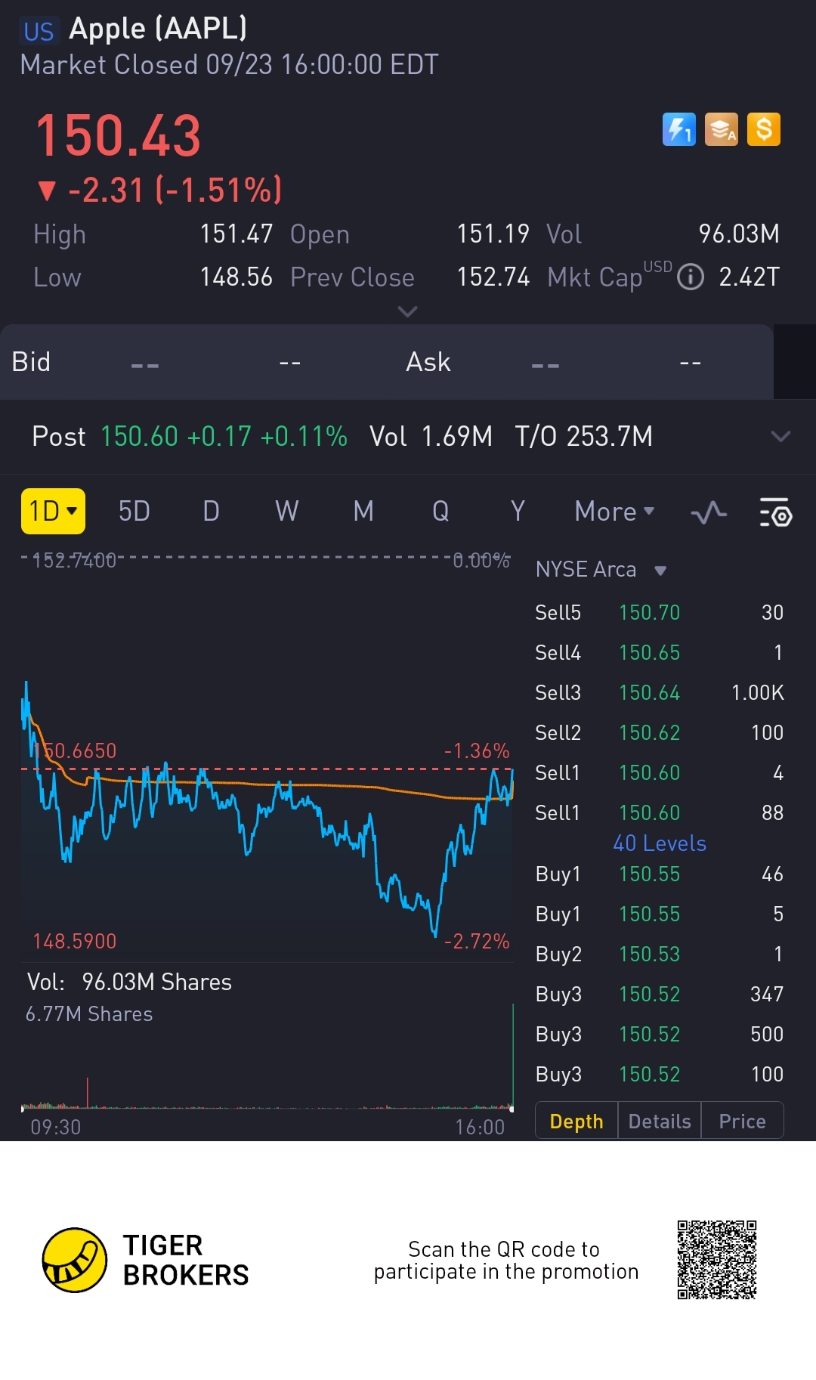
Task: Tap the Bid and Ask quote bar
Action: [387, 362]
